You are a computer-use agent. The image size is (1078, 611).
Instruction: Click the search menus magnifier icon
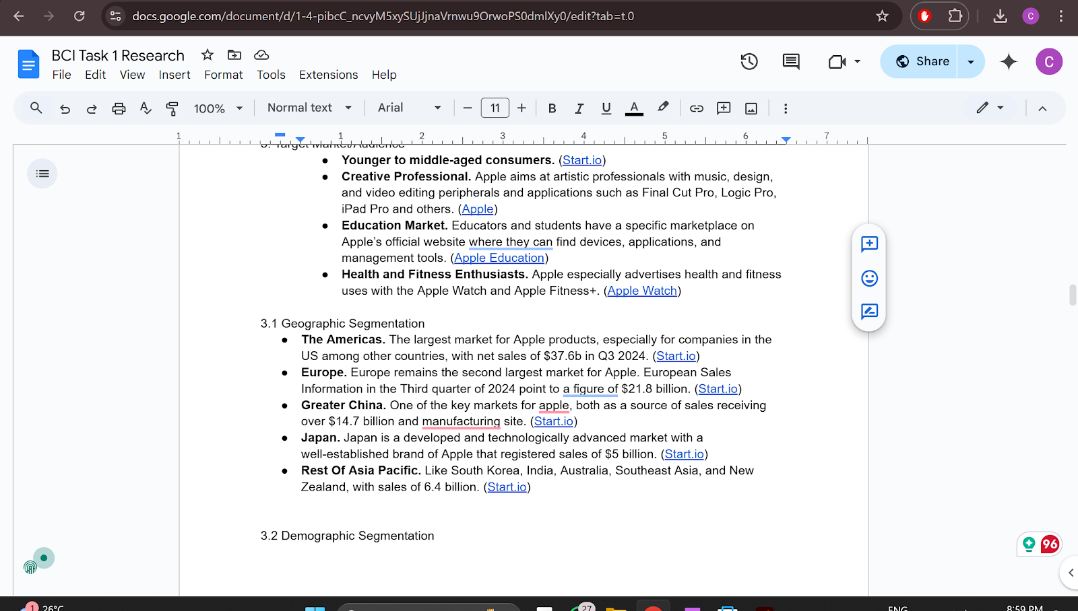click(x=36, y=108)
